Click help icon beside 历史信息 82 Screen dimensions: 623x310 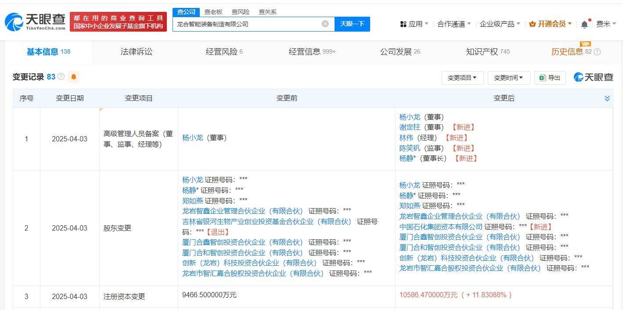pos(597,52)
